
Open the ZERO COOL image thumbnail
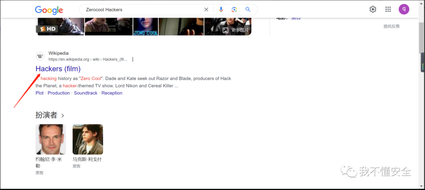point(146,26)
